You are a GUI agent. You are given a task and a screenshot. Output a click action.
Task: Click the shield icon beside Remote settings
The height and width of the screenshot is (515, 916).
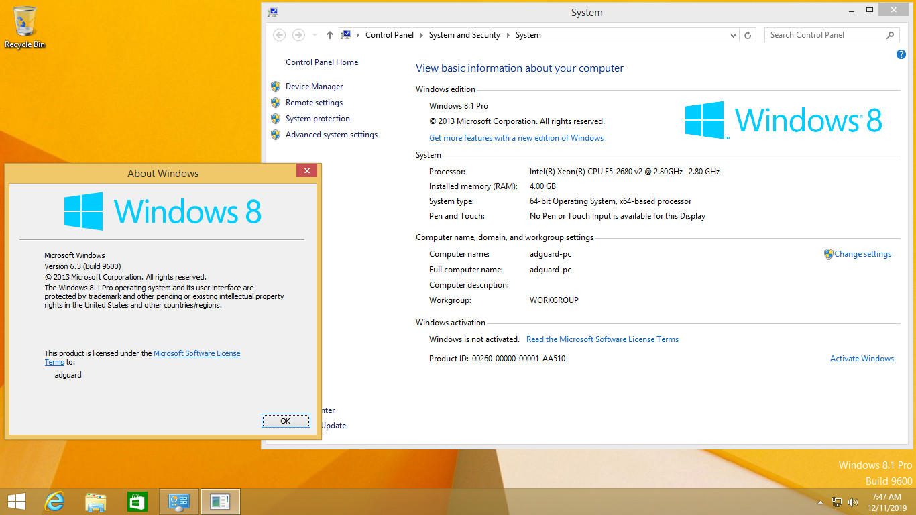(275, 103)
